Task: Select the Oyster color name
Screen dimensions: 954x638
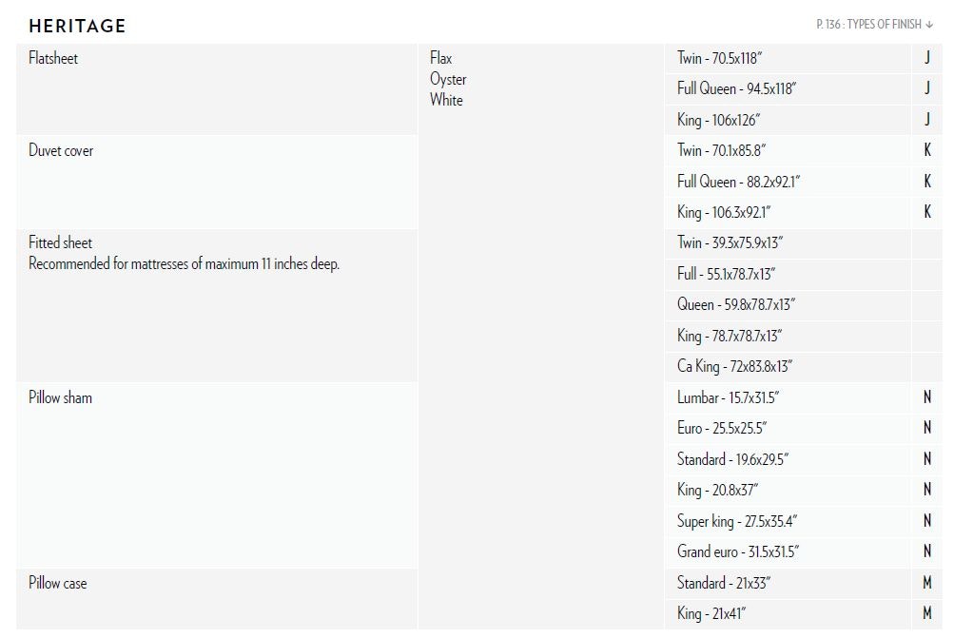Action: click(x=448, y=79)
